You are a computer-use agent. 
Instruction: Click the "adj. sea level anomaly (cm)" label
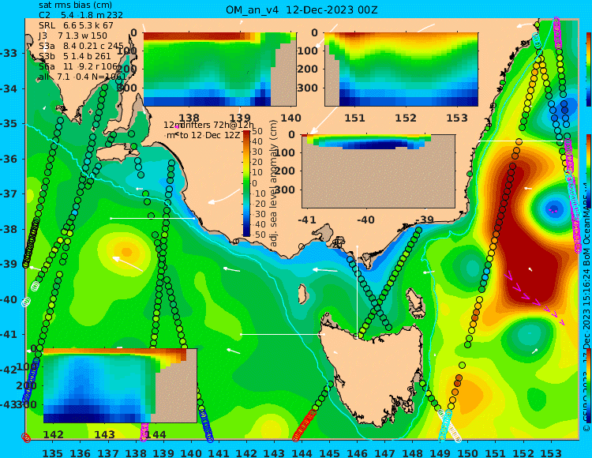274,183
